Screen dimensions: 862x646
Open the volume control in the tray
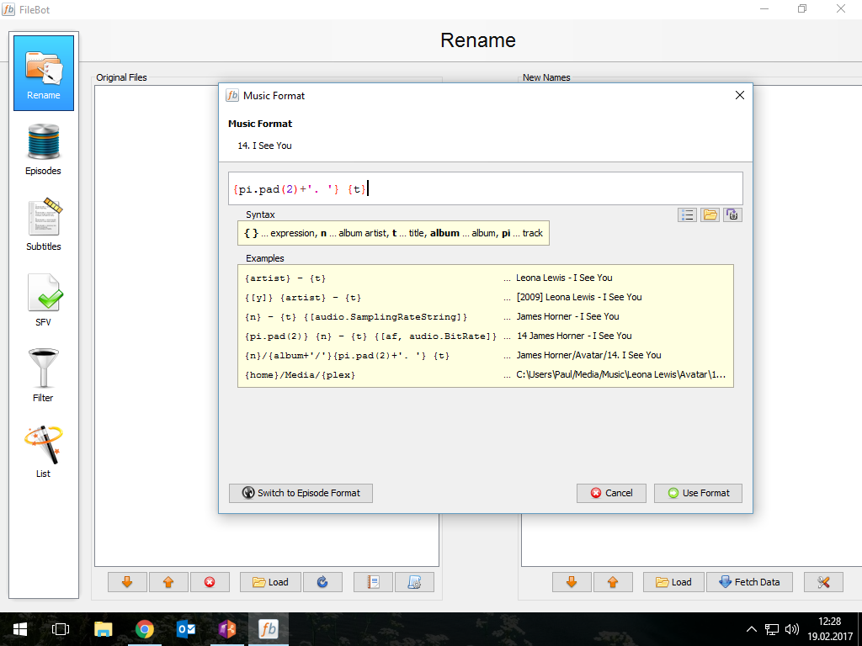(x=791, y=629)
